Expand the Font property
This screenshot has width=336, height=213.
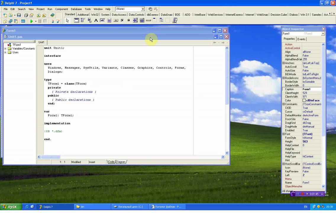tap(283, 134)
